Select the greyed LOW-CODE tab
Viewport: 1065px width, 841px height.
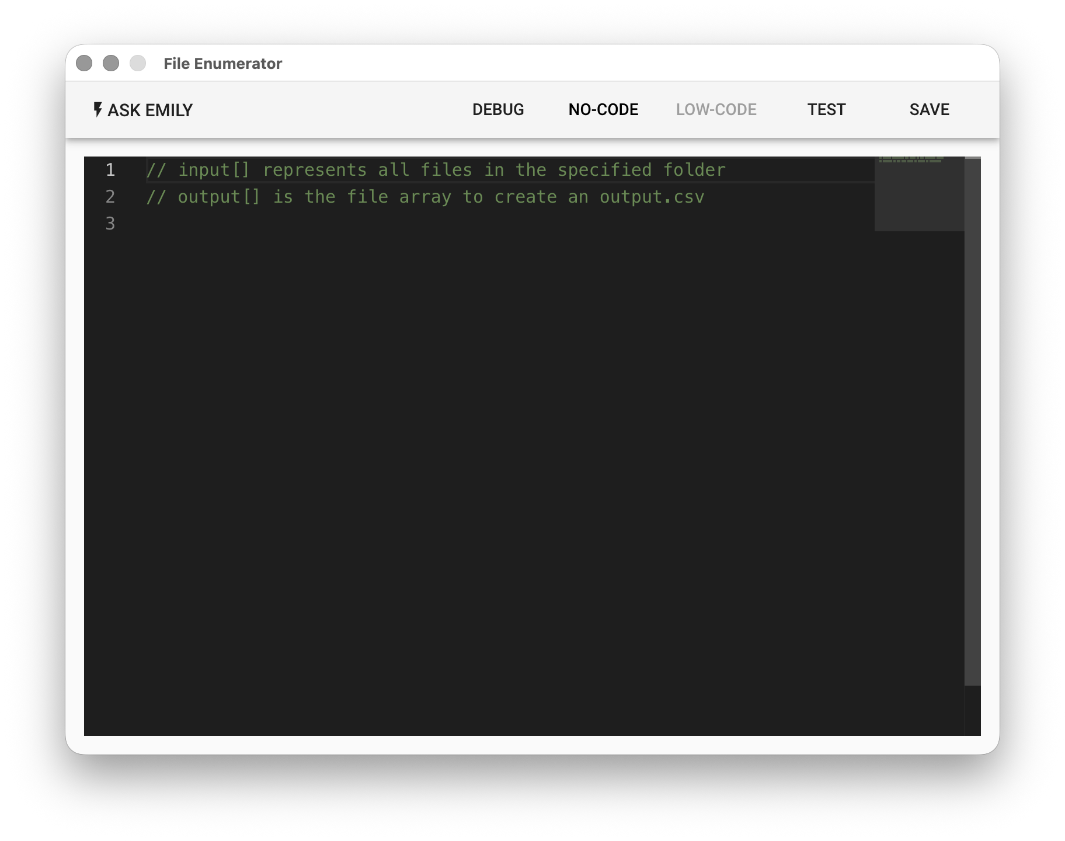(716, 110)
